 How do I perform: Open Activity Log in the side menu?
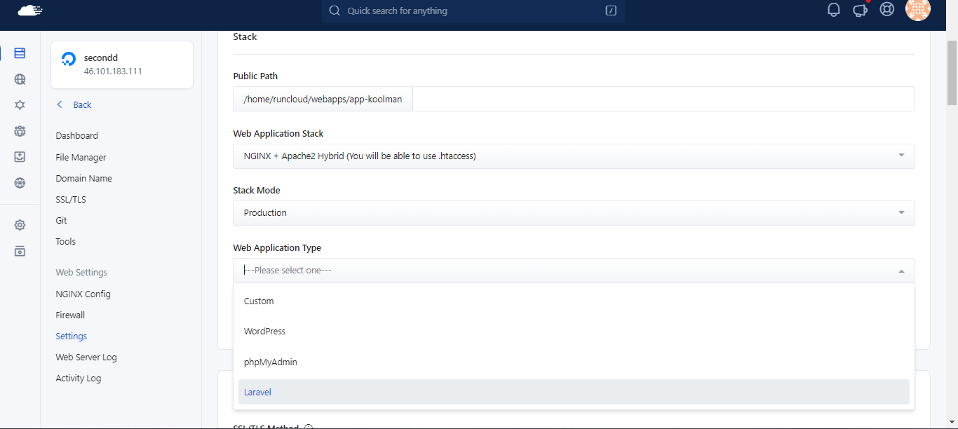79,379
